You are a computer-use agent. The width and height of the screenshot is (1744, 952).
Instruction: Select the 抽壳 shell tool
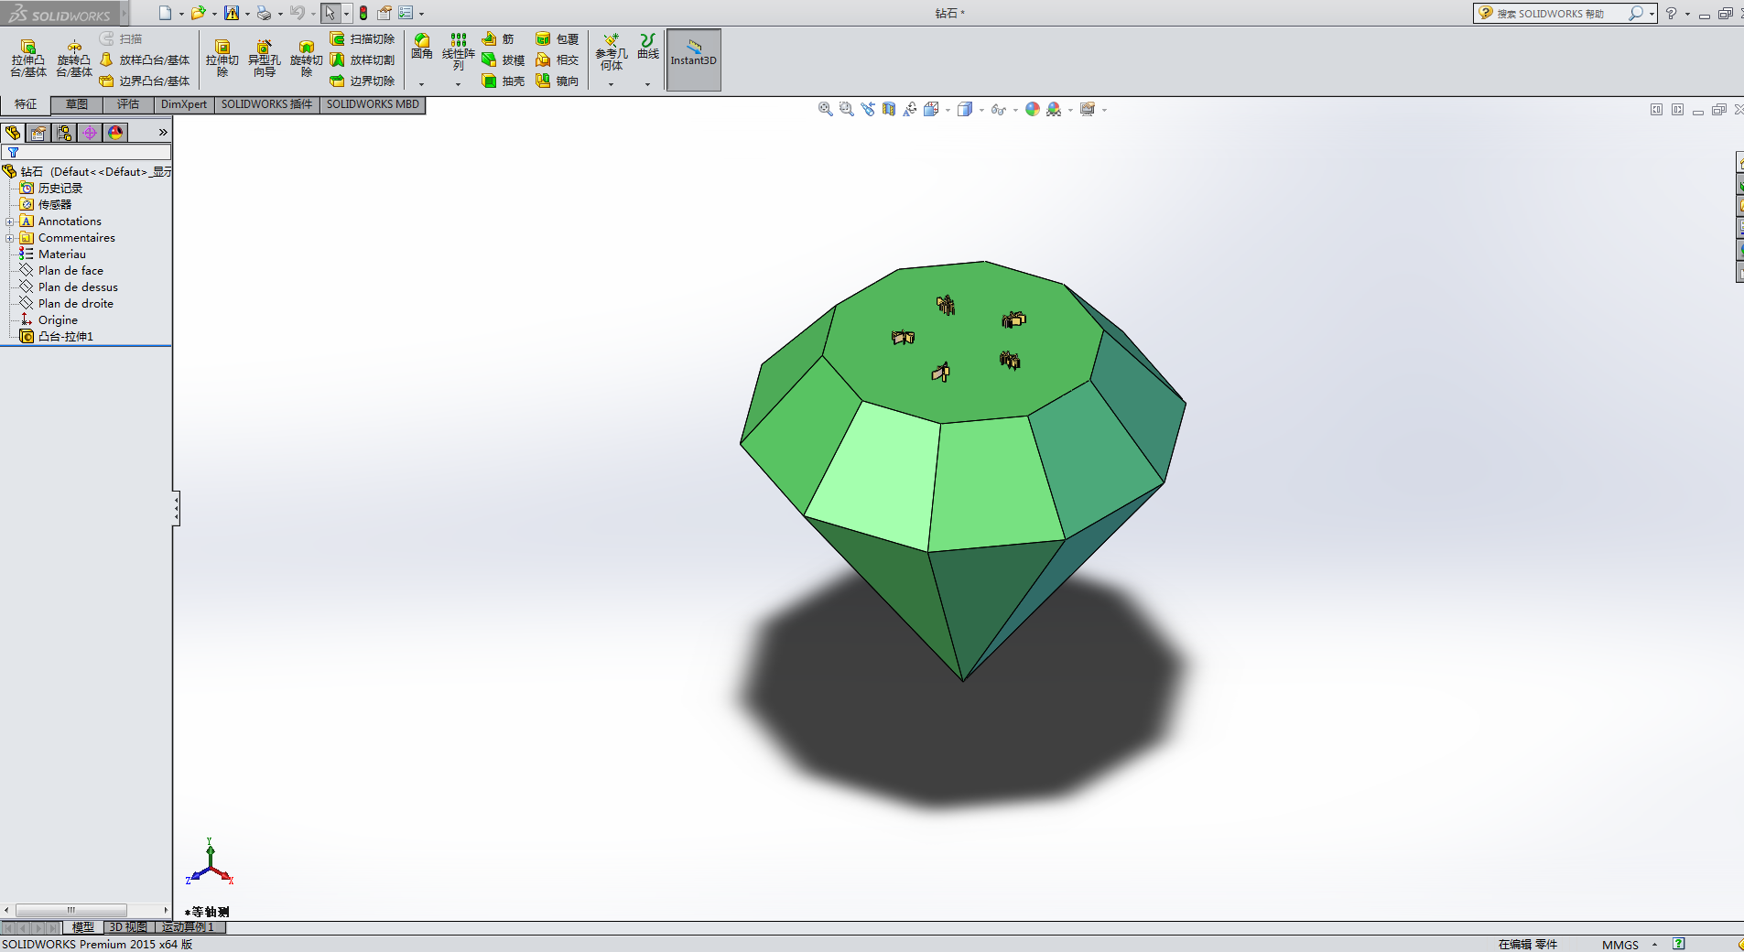coord(503,81)
